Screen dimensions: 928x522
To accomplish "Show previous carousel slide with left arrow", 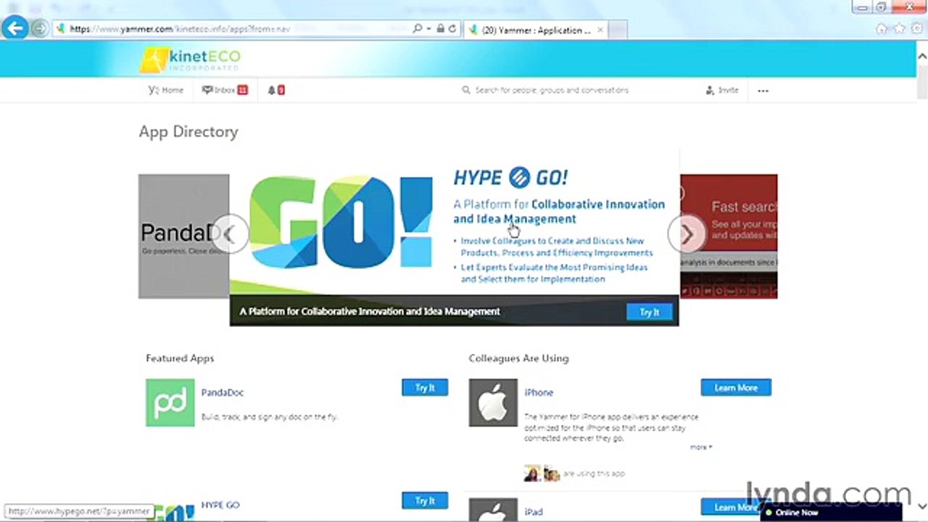I will [x=229, y=233].
